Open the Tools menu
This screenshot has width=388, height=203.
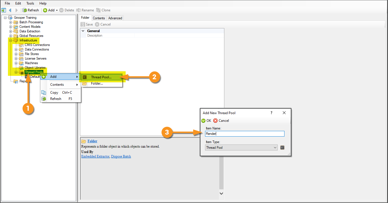(30, 3)
